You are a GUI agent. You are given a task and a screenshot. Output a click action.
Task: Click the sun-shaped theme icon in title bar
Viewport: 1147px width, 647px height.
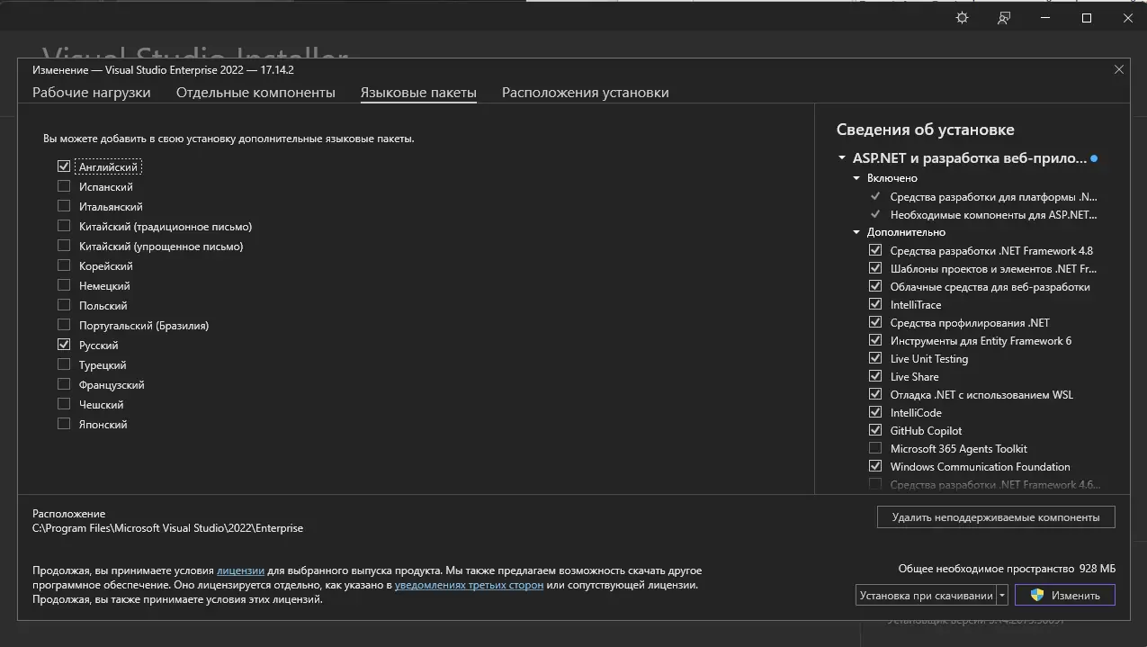pyautogui.click(x=962, y=18)
